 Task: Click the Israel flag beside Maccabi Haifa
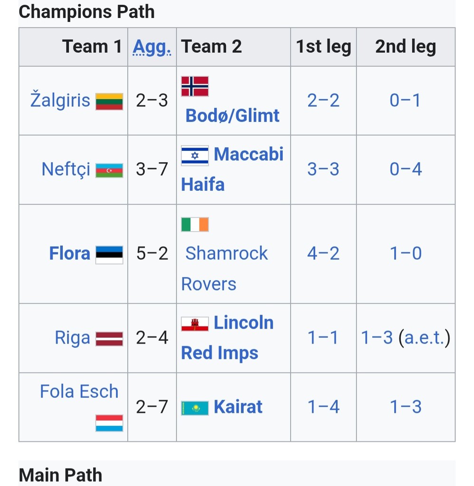195,156
